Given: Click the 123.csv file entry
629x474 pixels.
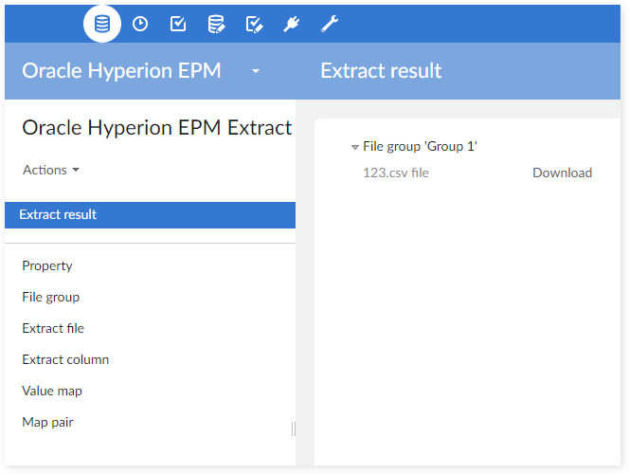Looking at the screenshot, I should tap(396, 173).
